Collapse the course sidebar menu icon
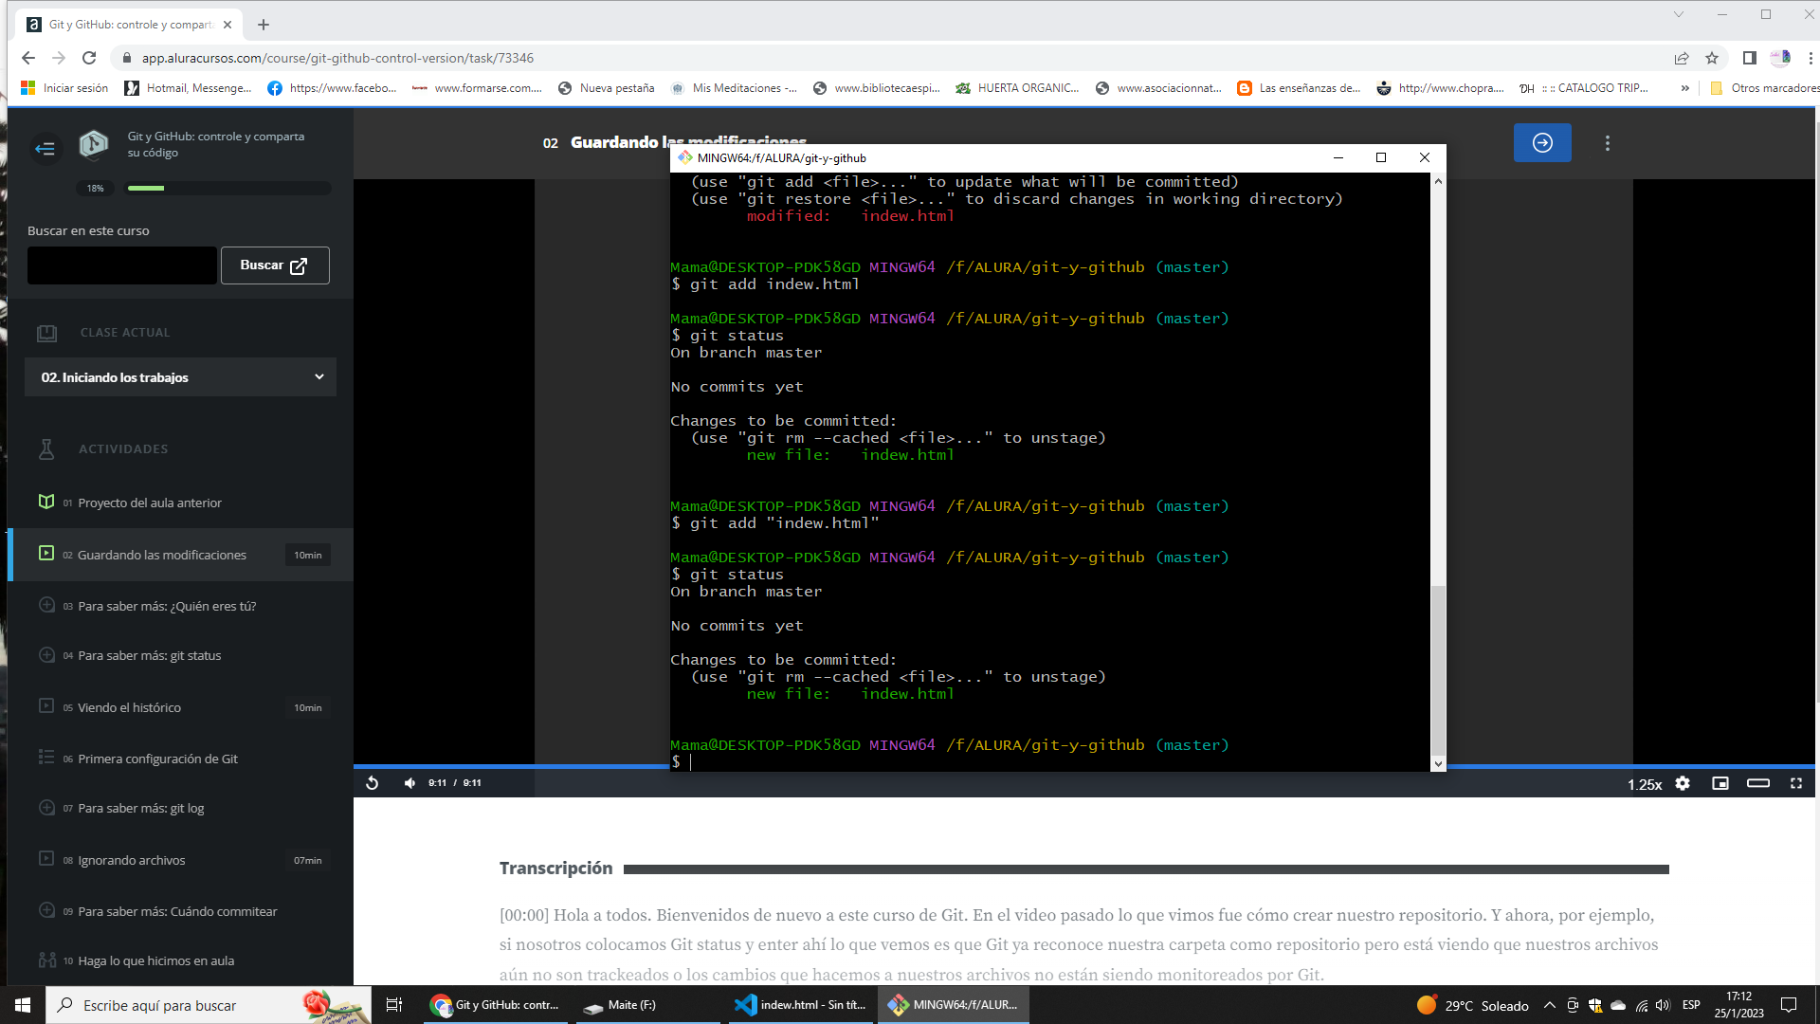This screenshot has width=1820, height=1024. [x=45, y=148]
